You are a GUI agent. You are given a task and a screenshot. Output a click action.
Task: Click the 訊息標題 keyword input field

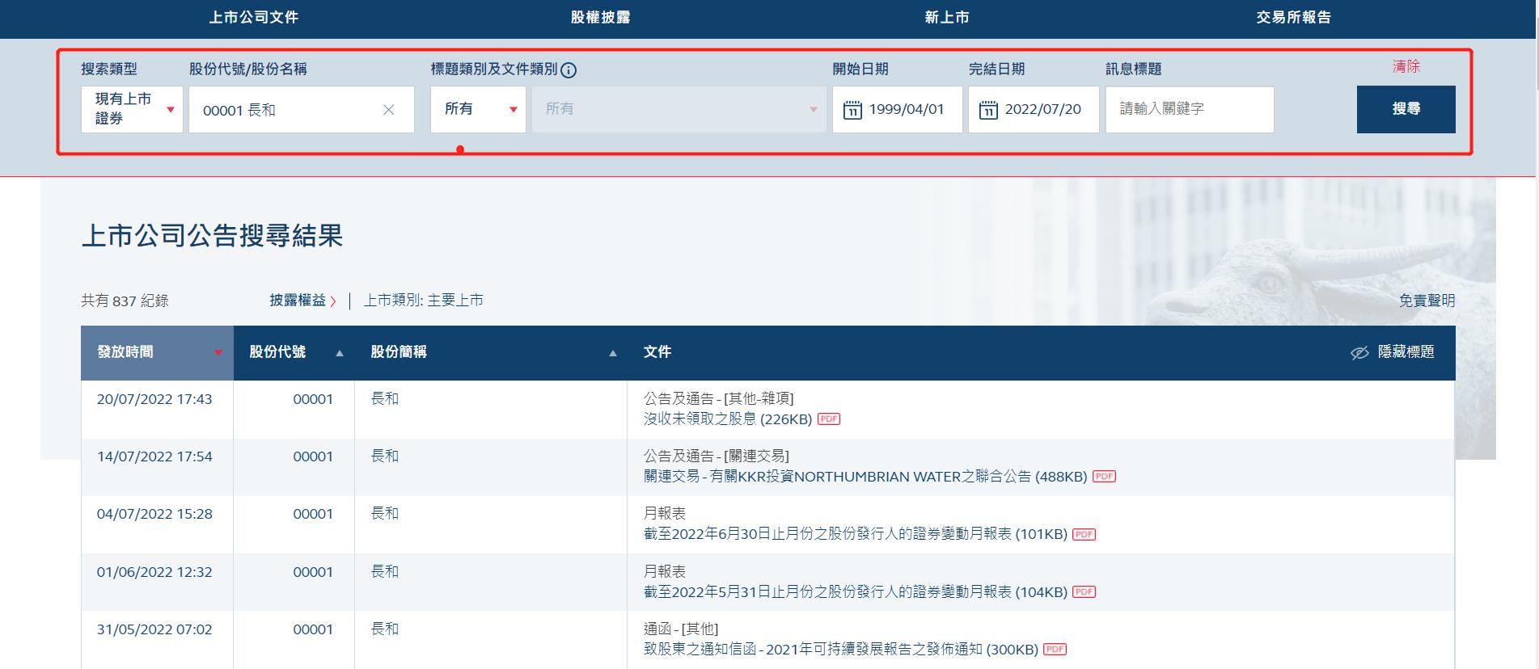[1189, 109]
